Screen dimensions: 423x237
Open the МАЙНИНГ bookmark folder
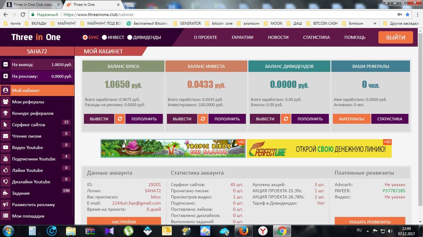coord(62,23)
